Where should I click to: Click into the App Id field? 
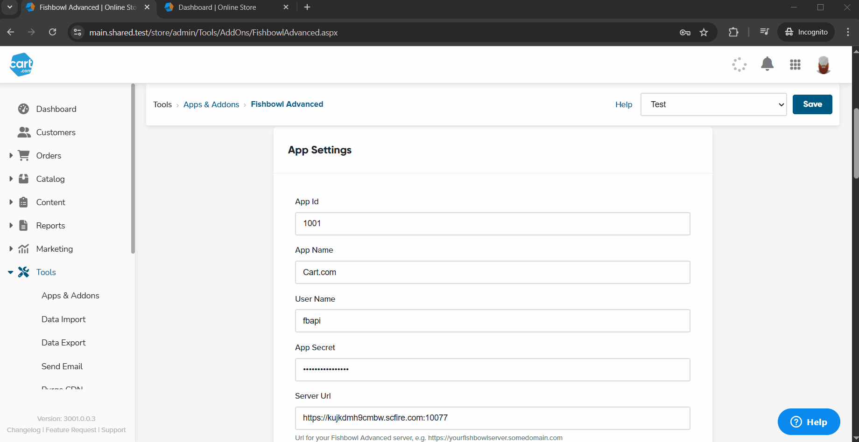(493, 224)
